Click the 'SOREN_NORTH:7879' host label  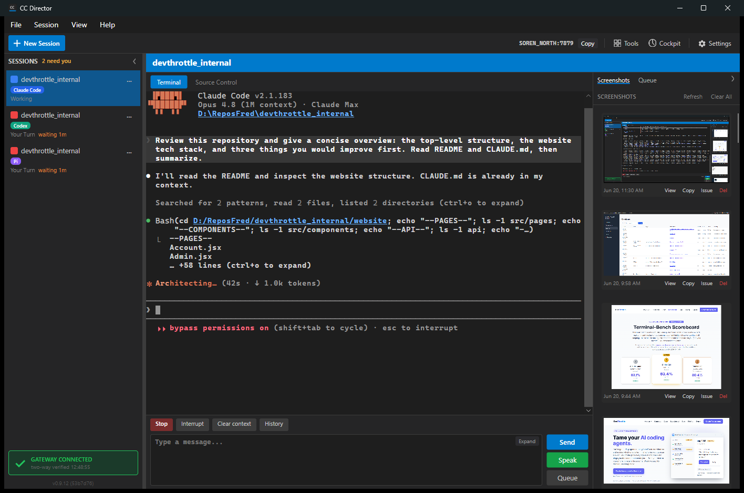(x=546, y=44)
